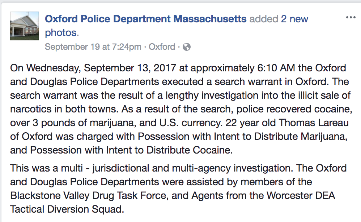Click the globe public privacy icon
This screenshot has width=361, height=222.
pos(187,47)
